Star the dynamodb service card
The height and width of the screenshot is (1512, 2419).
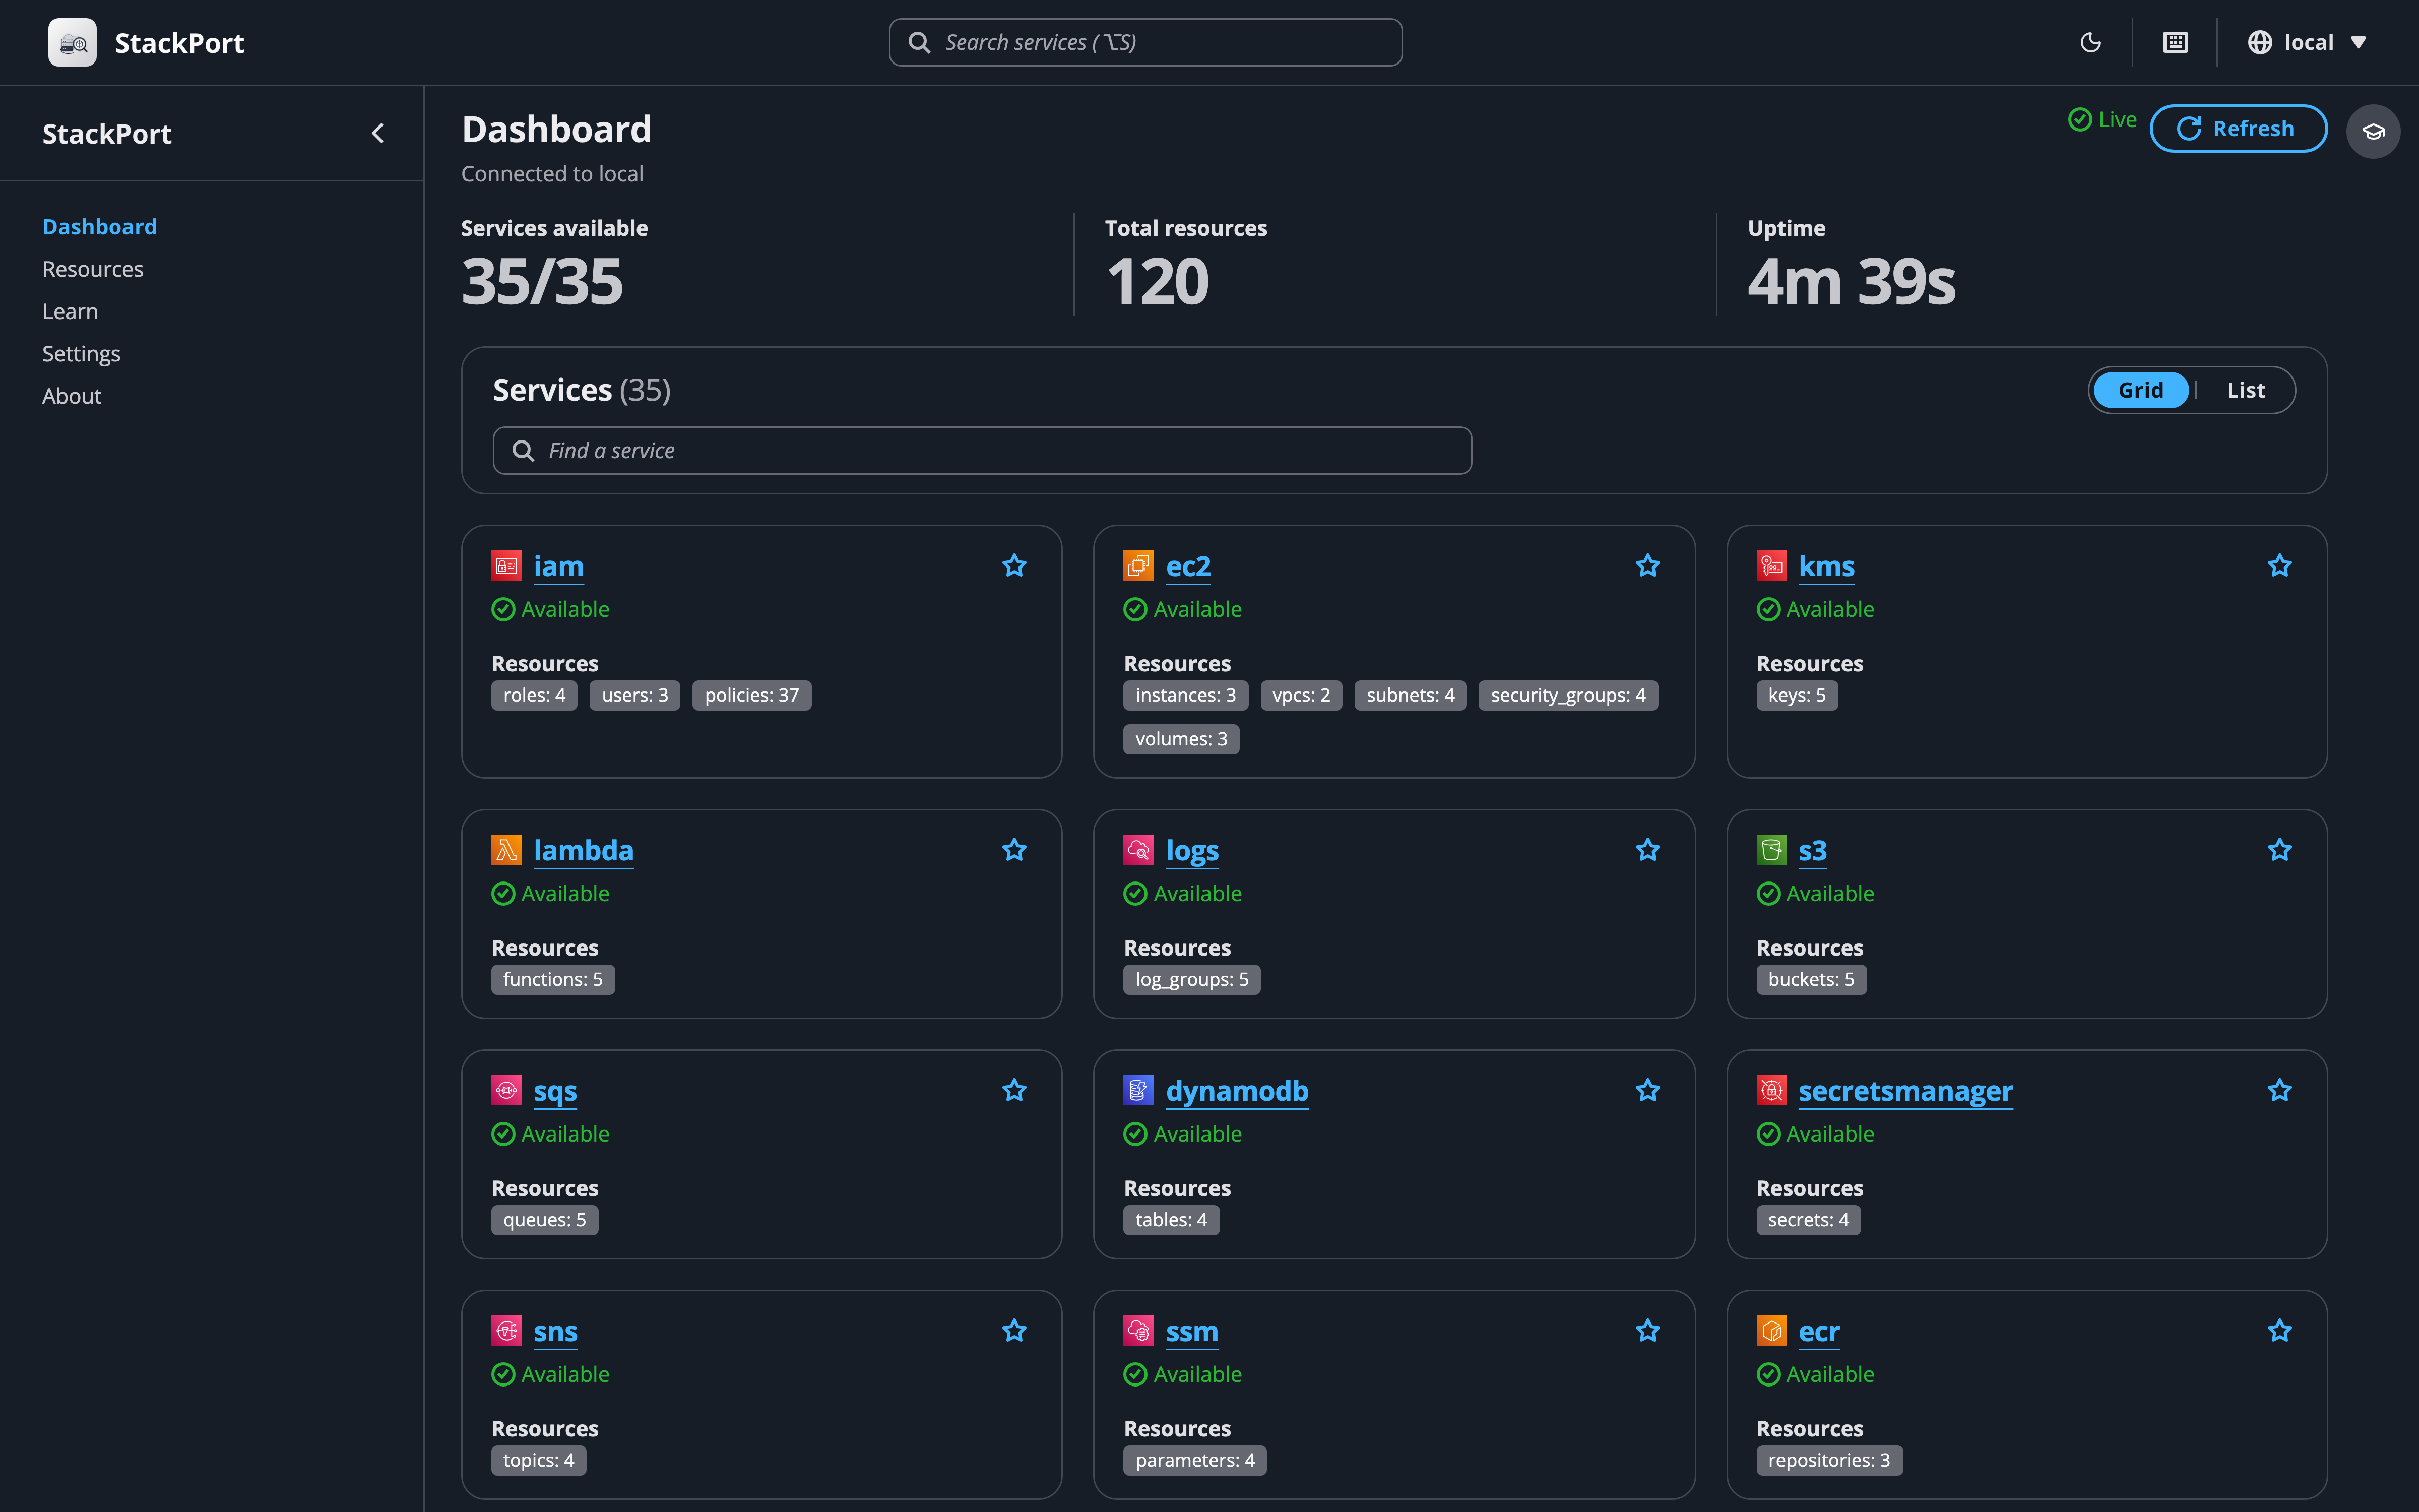tap(1647, 1090)
